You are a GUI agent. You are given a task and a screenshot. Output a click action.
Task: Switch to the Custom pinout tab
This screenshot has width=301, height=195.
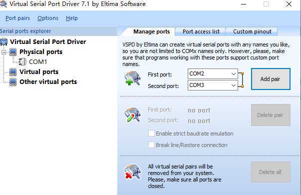252,31
